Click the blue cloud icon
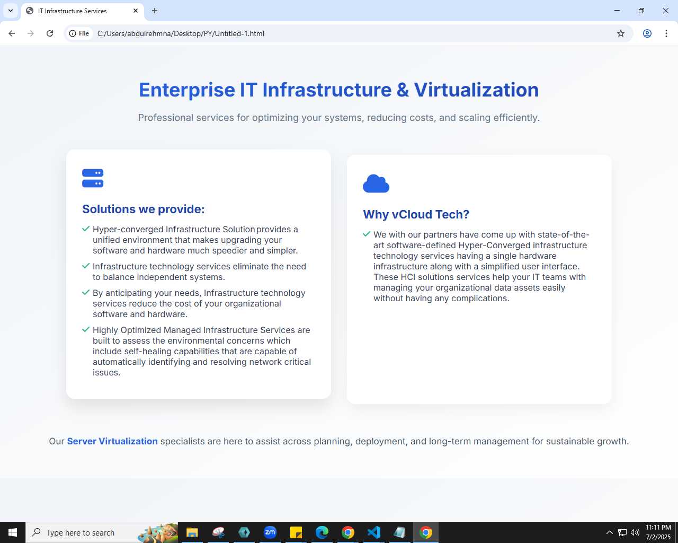This screenshot has width=678, height=543. tap(376, 183)
